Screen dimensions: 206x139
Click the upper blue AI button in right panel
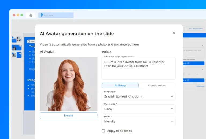point(194,63)
